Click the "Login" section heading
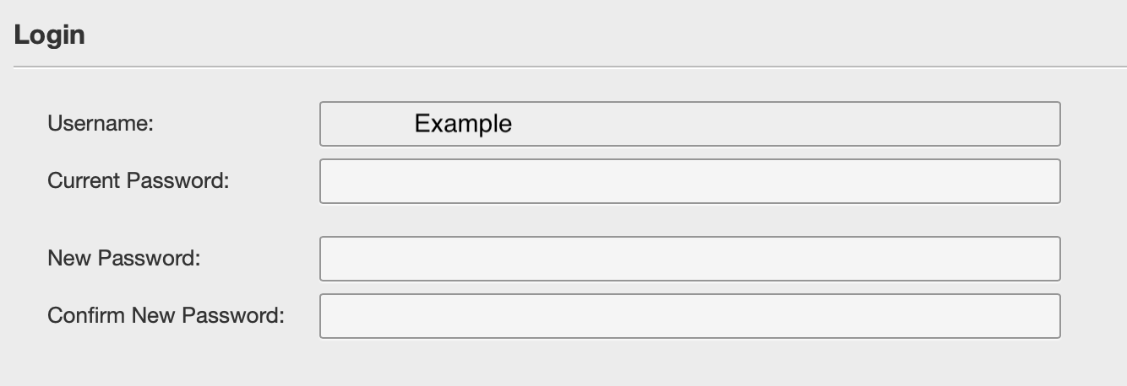The width and height of the screenshot is (1127, 386). tap(49, 35)
